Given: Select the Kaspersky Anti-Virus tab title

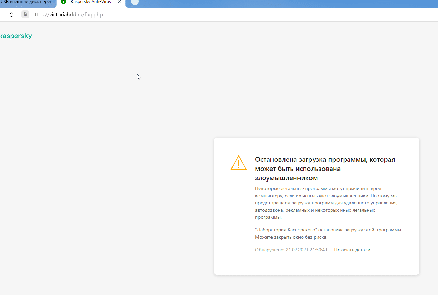Looking at the screenshot, I should pyautogui.click(x=91, y=2).
